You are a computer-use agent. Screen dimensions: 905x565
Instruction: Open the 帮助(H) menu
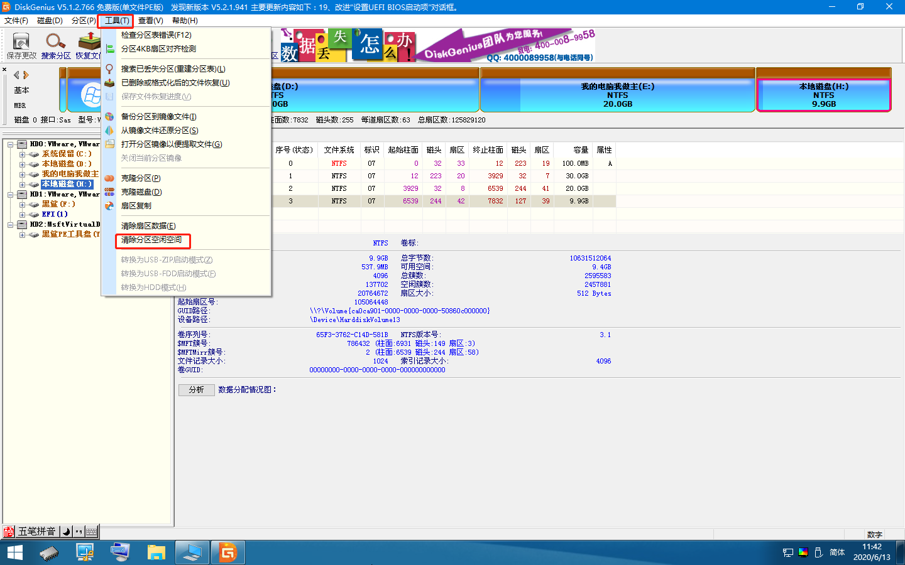tap(185, 21)
